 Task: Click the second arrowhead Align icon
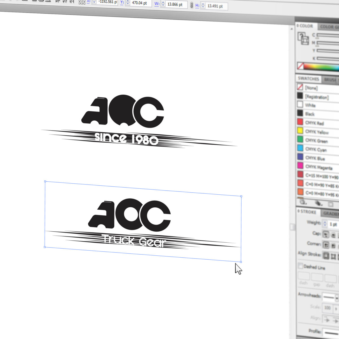pos(335,321)
